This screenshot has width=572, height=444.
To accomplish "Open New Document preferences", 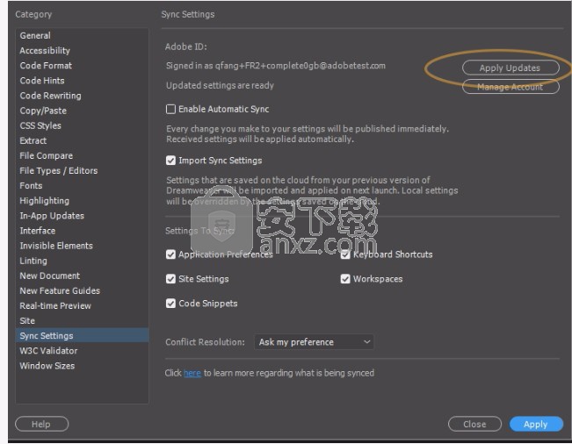I will 82,276.
